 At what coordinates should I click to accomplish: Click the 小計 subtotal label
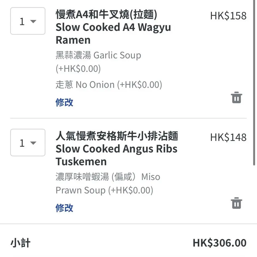coord(20,243)
